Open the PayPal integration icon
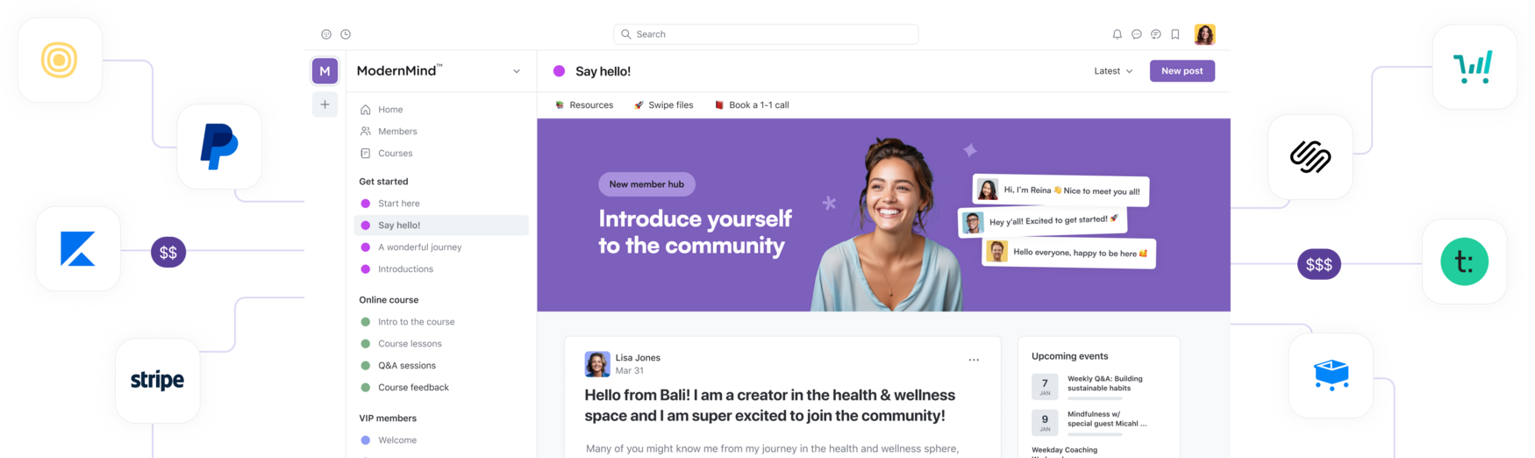Screen dimensions: 1535x458 click(x=219, y=147)
